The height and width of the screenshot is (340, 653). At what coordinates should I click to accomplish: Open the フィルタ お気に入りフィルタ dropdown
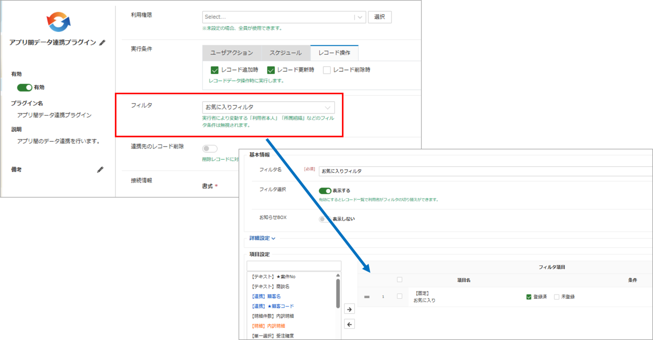pos(269,107)
